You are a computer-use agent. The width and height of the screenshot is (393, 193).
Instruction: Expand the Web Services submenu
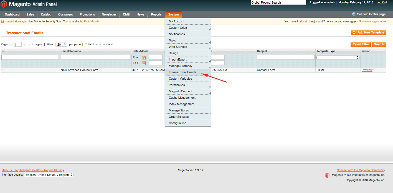tap(188, 47)
